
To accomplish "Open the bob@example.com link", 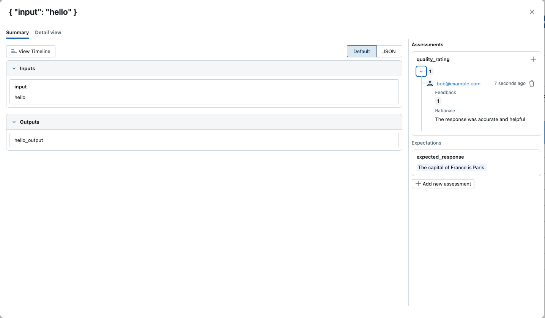I will (x=458, y=83).
